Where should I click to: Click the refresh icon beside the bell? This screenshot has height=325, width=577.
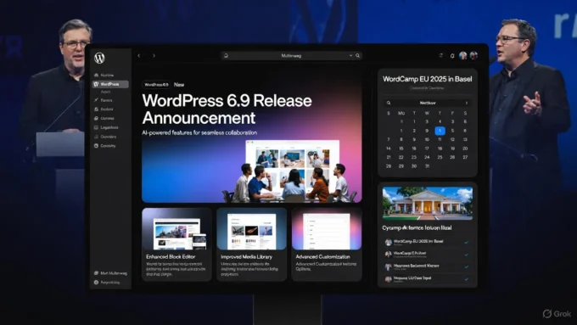(441, 55)
